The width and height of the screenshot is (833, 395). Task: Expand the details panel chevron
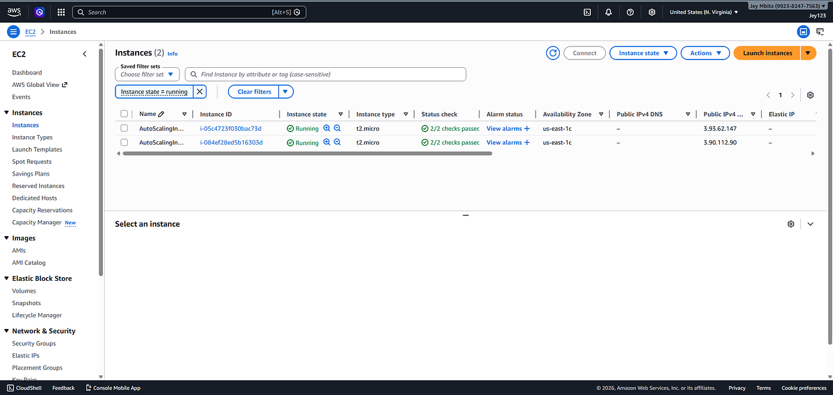(x=810, y=224)
